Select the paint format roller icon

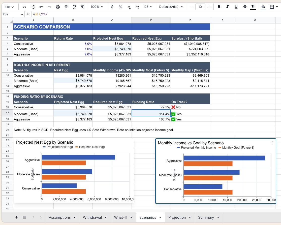[66, 7]
